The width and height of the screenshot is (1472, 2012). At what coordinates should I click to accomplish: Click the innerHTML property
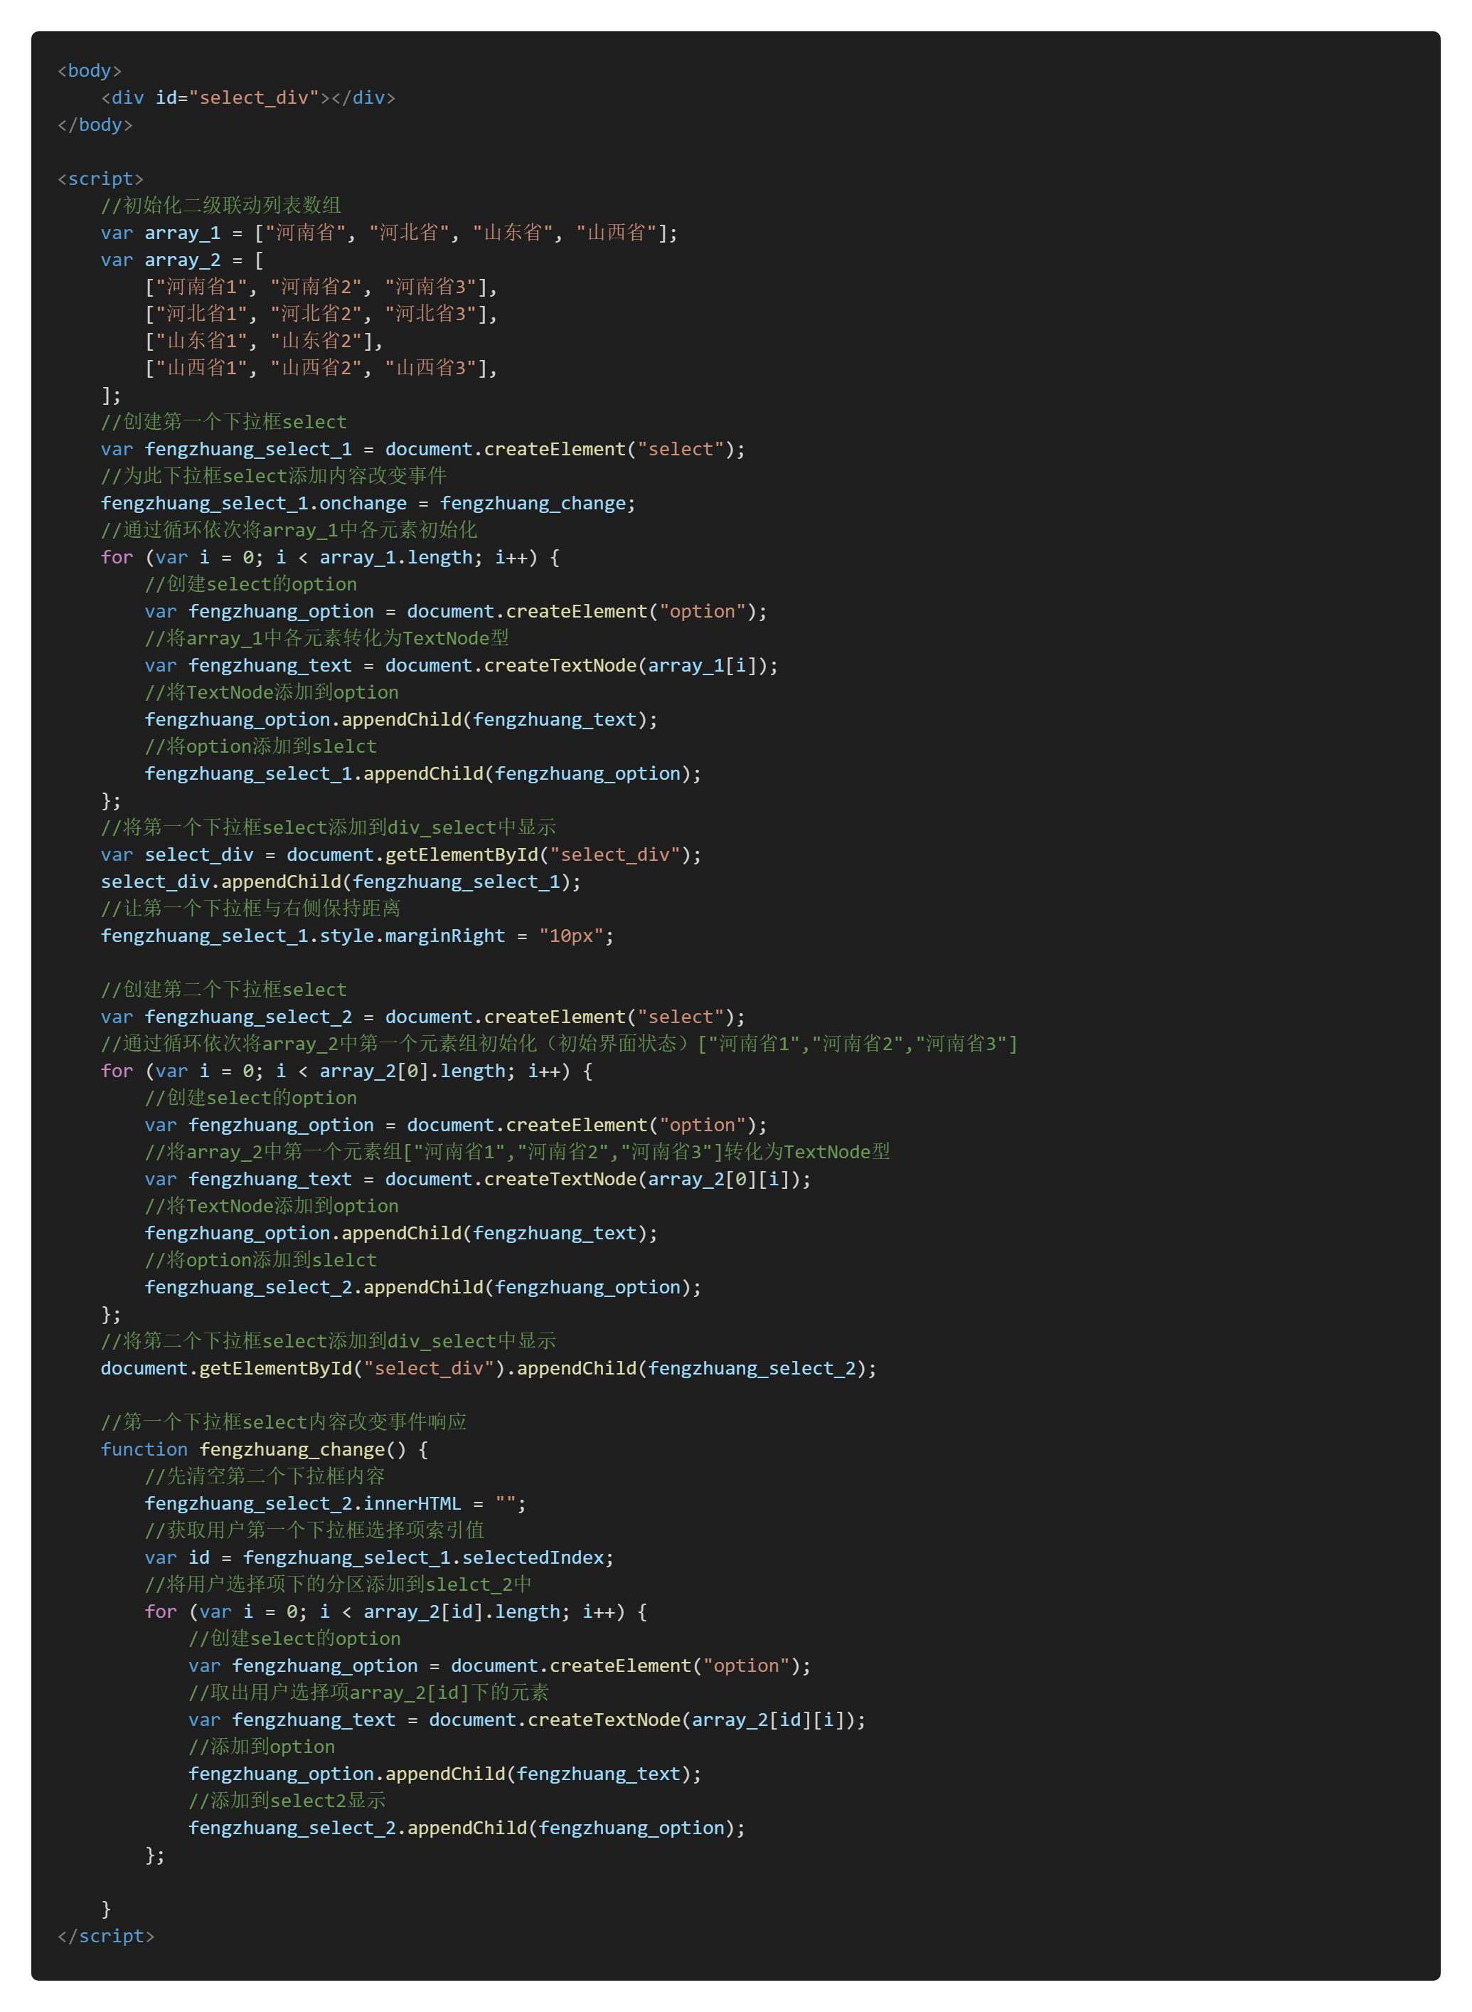pos(412,1503)
